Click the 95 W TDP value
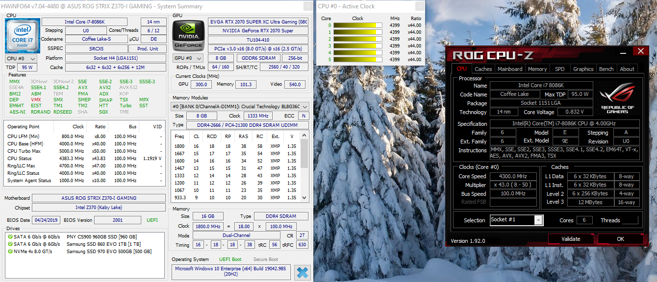 27,68
